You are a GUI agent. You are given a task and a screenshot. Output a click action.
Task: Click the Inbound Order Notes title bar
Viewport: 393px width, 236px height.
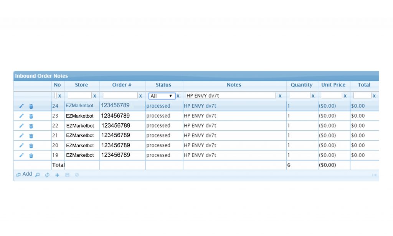pos(196,76)
